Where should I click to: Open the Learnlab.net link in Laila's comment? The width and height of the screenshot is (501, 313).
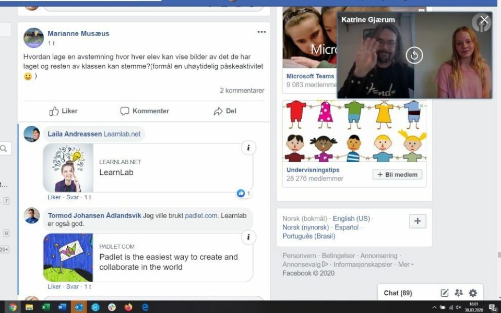coord(122,134)
